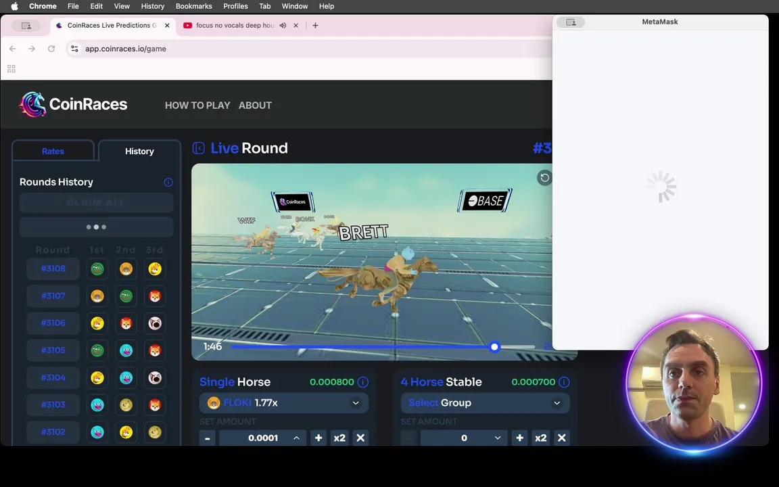Go forward in Chrome
The height and width of the screenshot is (487, 779).
pyautogui.click(x=32, y=49)
